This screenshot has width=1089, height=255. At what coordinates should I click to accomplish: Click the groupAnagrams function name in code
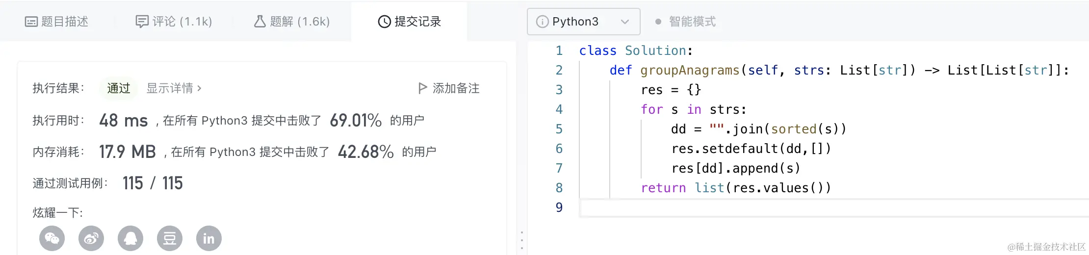[x=690, y=70]
